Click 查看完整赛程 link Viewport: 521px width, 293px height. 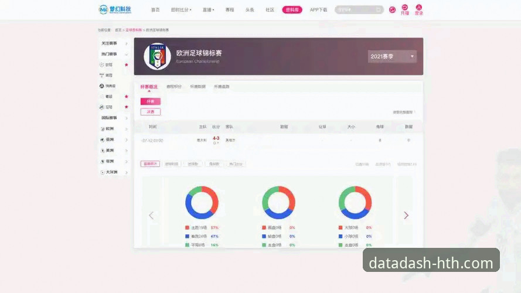pos(403,113)
